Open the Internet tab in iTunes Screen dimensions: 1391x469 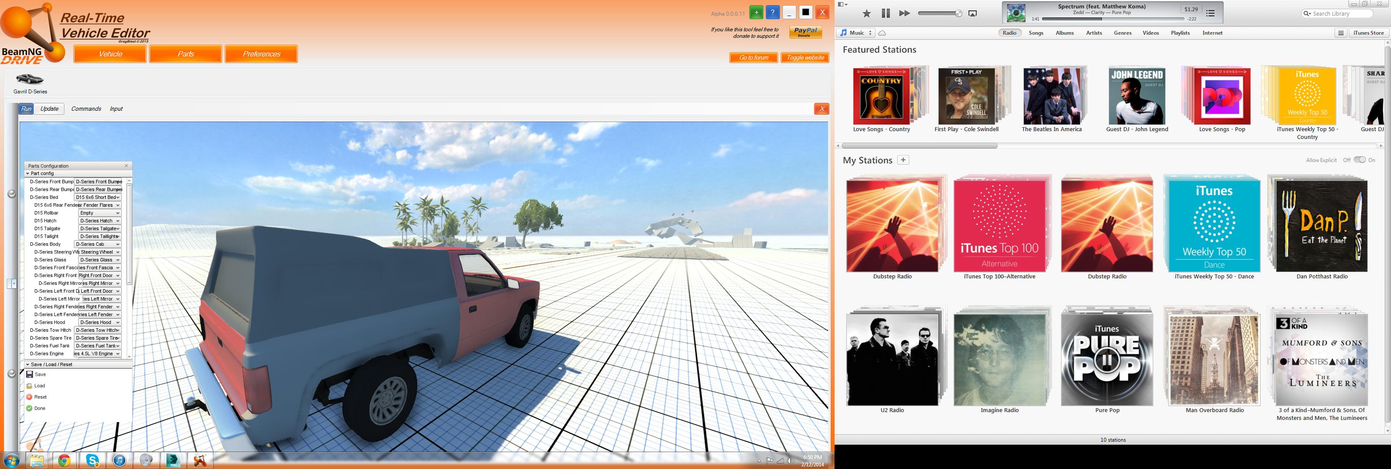[x=1212, y=33]
